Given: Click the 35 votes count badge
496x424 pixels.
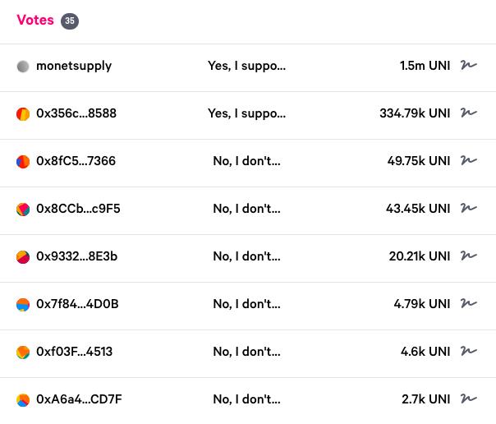Looking at the screenshot, I should [x=70, y=21].
